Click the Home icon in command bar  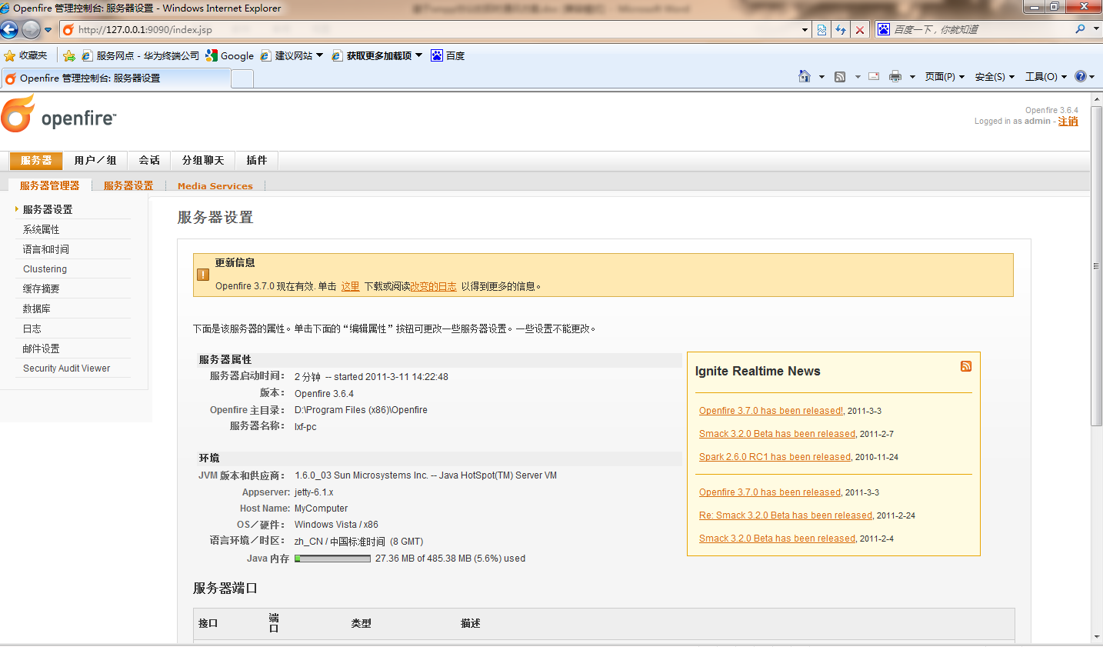pos(805,76)
